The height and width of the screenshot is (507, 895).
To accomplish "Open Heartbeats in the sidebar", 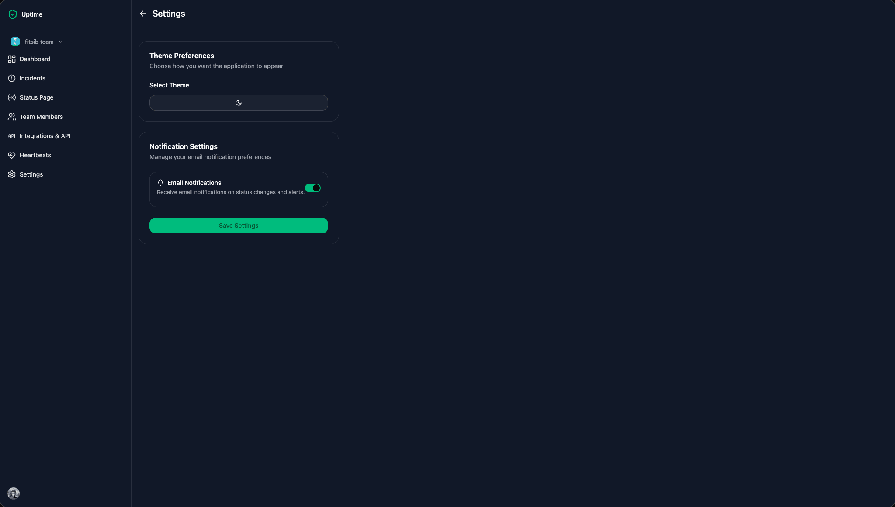I will tap(35, 155).
